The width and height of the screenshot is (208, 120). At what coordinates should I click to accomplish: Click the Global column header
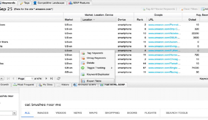(x=192, y=19)
